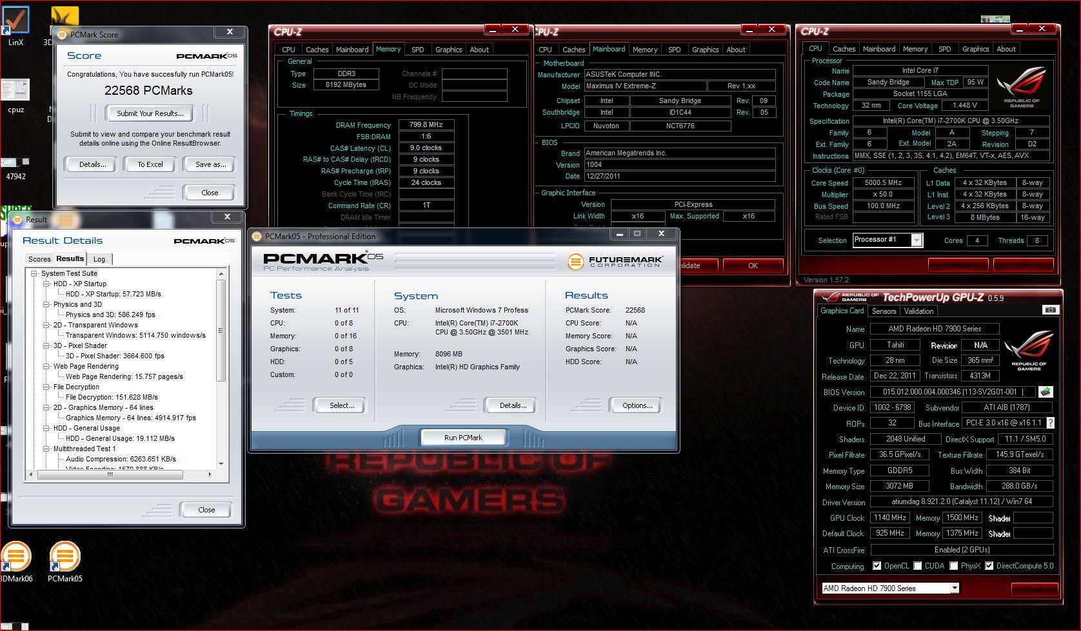Click the Bus Interface question mark icon
This screenshot has width=1081, height=631.
[x=1050, y=423]
